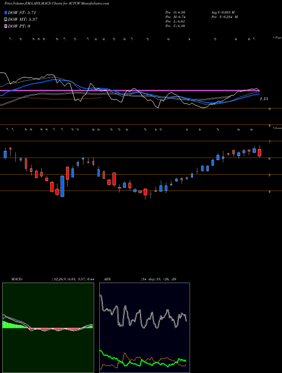Click the 'Avg V: 0.081 M' value
The image size is (282, 373).
coord(223,12)
